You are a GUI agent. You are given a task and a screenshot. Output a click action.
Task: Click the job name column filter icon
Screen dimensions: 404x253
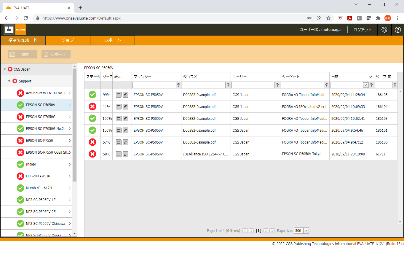[x=228, y=85]
